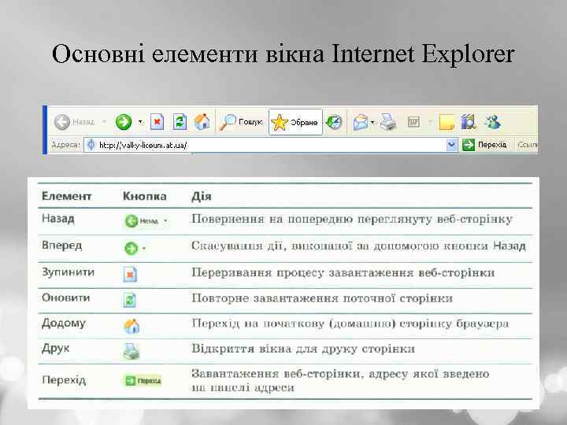Click the Refresh icon in Оновити row
Viewport: 567px width, 425px height.
point(129,300)
